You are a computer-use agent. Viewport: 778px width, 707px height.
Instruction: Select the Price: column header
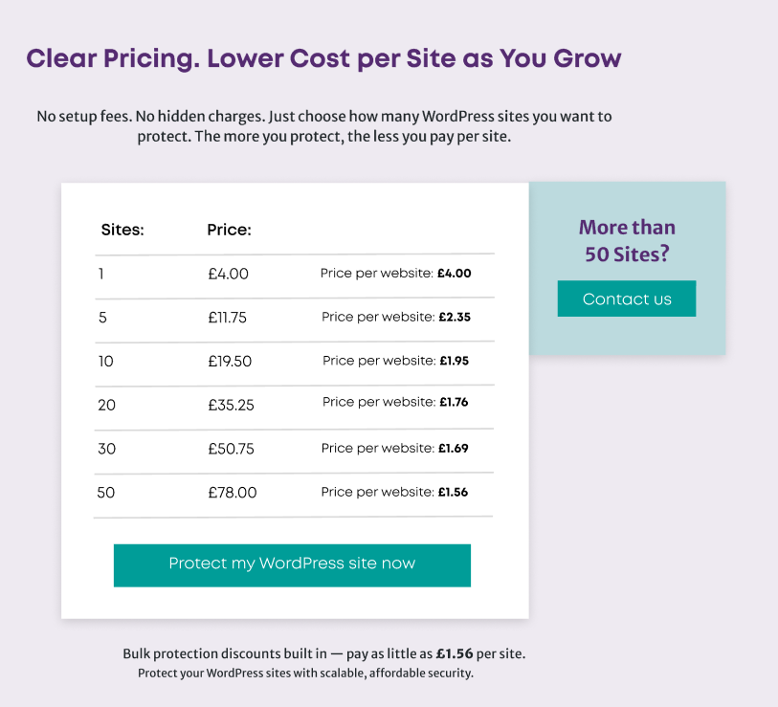pyautogui.click(x=229, y=230)
